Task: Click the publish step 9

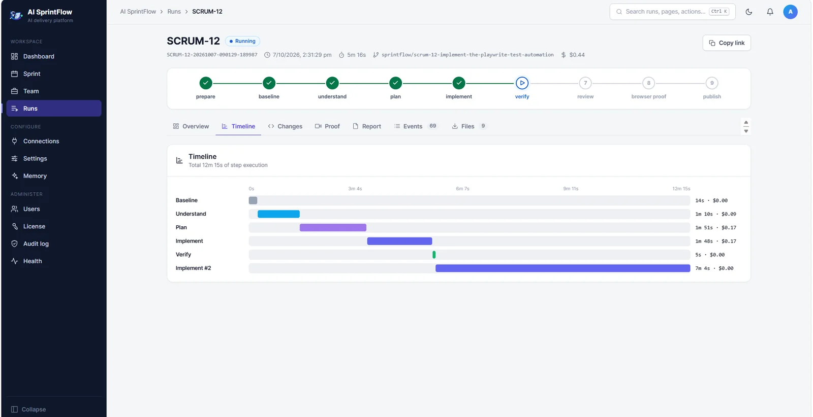Action: tap(712, 83)
